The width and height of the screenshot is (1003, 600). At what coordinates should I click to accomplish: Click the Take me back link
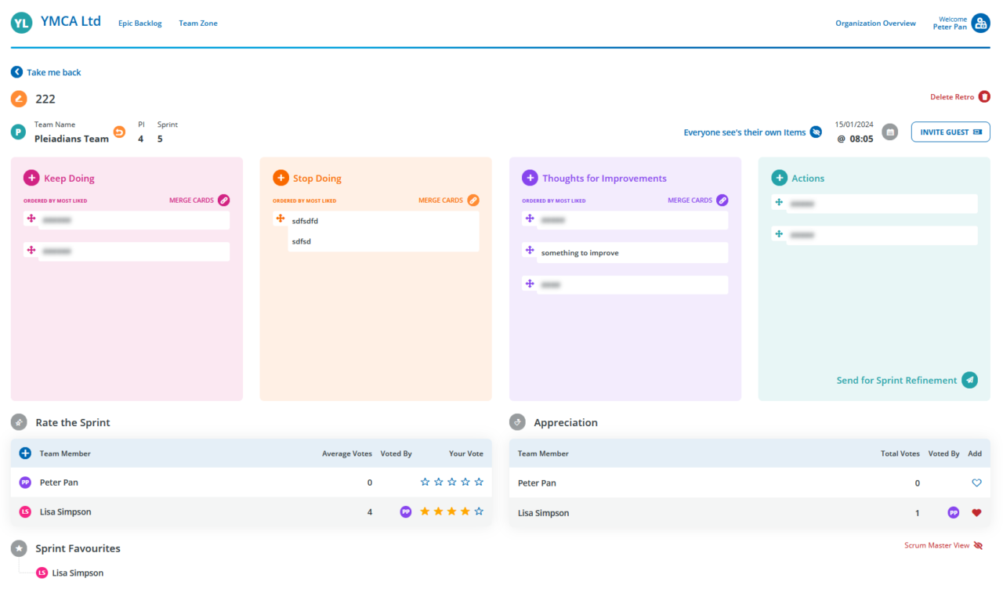[x=46, y=72]
